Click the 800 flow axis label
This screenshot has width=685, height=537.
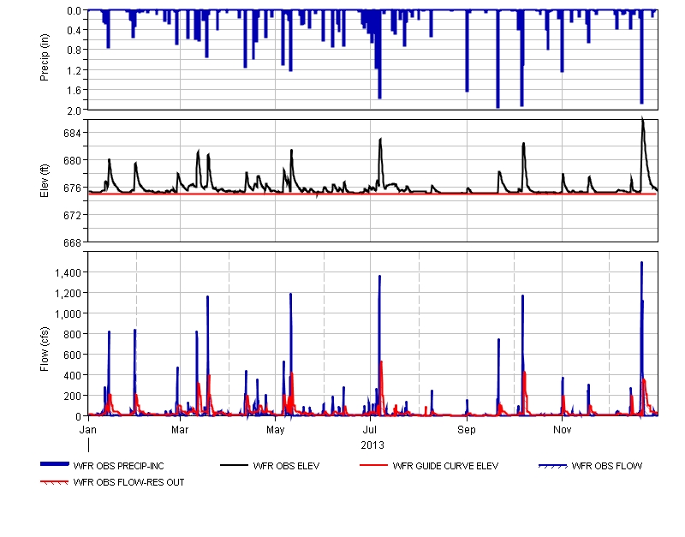coord(73,335)
